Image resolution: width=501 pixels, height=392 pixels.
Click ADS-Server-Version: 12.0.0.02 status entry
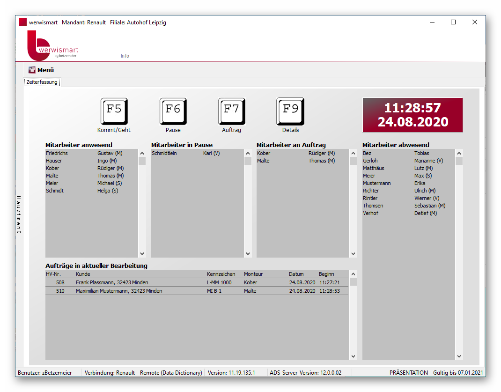point(305,372)
